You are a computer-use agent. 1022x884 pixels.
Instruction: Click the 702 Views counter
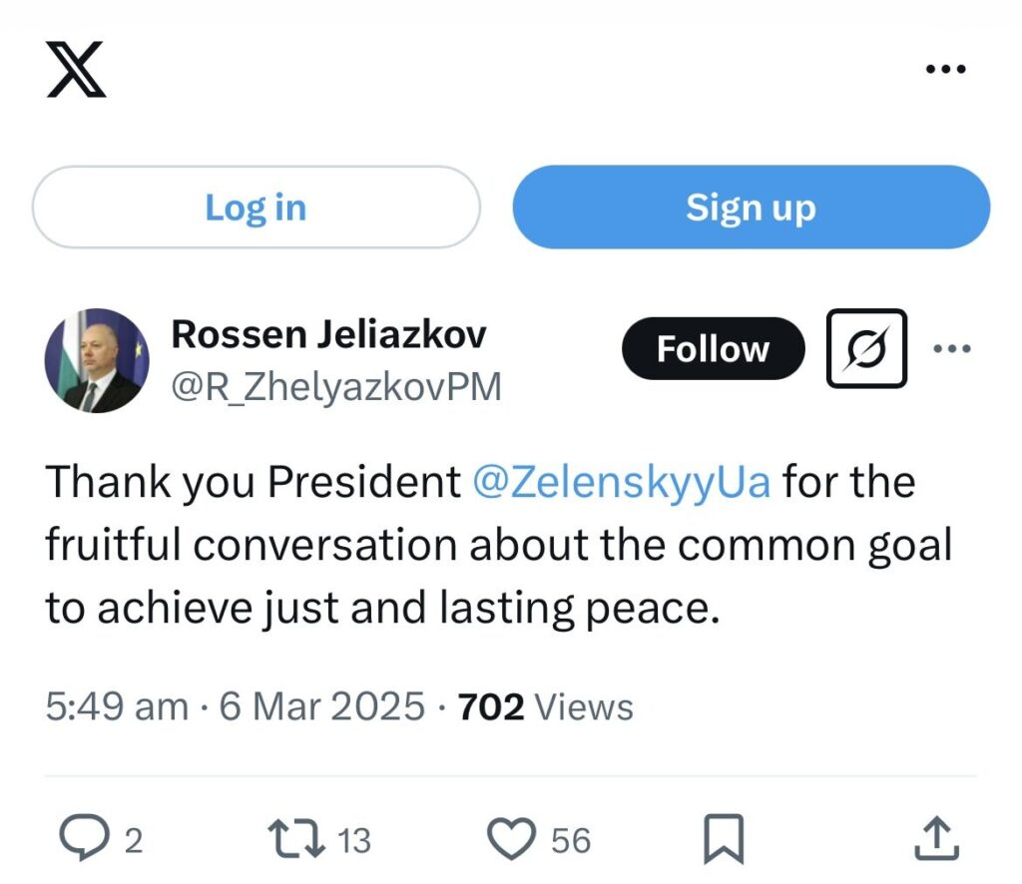(x=545, y=706)
